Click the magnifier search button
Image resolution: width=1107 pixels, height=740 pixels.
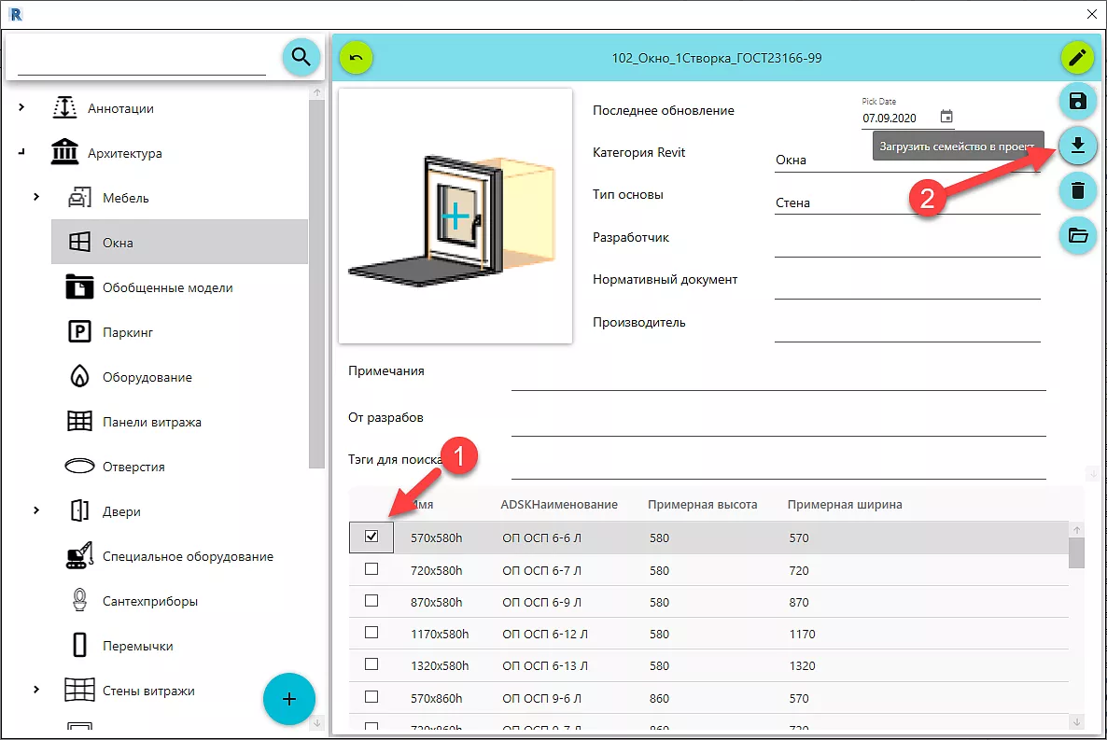point(301,57)
